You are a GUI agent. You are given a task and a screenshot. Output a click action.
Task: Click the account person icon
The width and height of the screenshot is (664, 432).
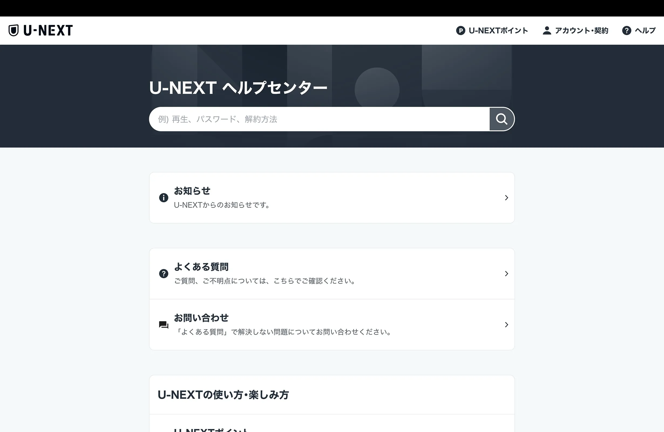(547, 31)
